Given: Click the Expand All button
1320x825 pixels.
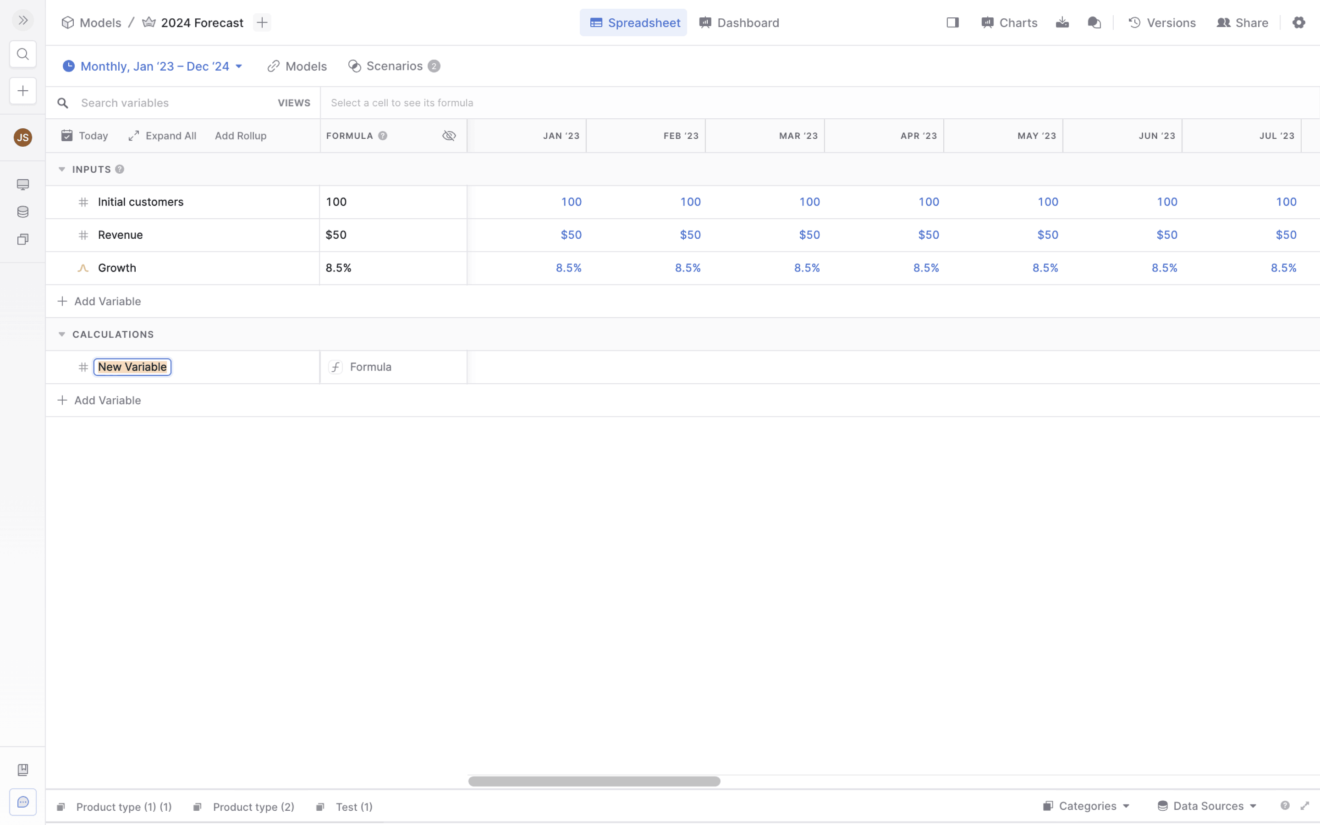Looking at the screenshot, I should (163, 136).
